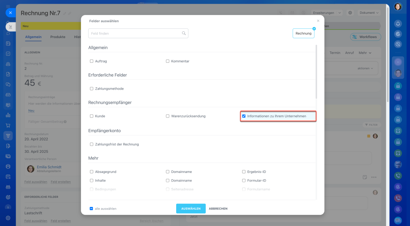The height and width of the screenshot is (226, 410).
Task: Switch to the Allgemein tab
Action: (x=33, y=37)
